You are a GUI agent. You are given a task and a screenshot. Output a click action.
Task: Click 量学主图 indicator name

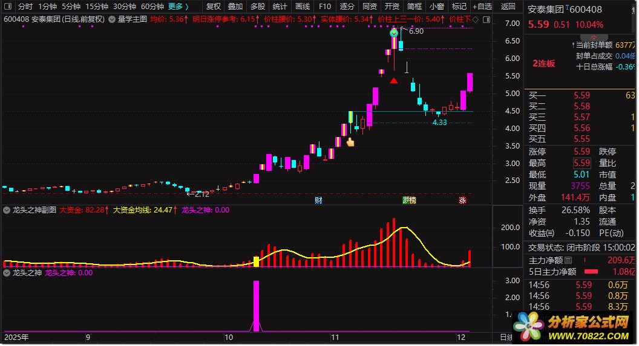click(x=133, y=19)
